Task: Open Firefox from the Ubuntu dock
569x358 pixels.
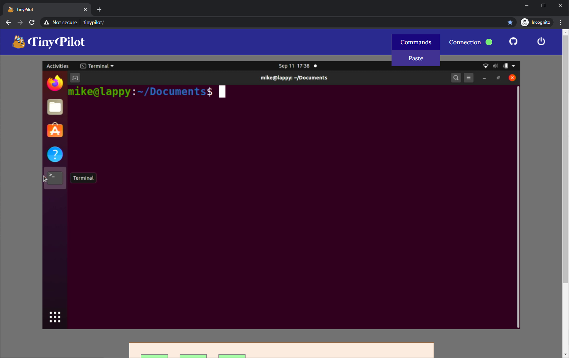Action: pyautogui.click(x=55, y=83)
